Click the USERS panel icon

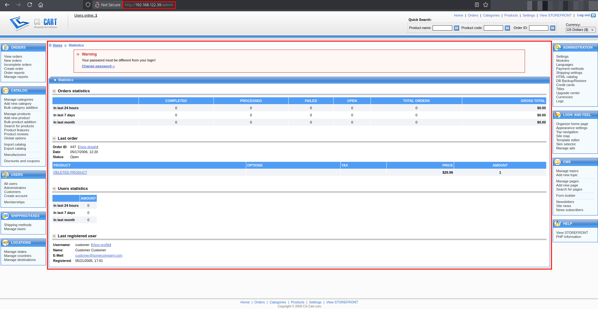6,175
